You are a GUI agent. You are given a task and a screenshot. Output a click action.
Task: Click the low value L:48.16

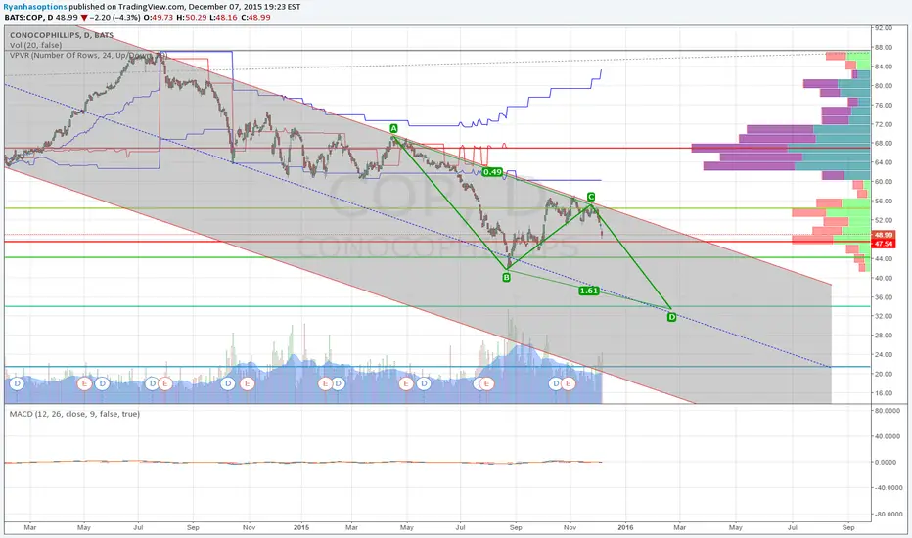[x=223, y=17]
